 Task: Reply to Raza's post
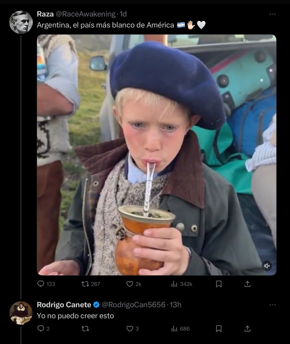click(x=41, y=284)
